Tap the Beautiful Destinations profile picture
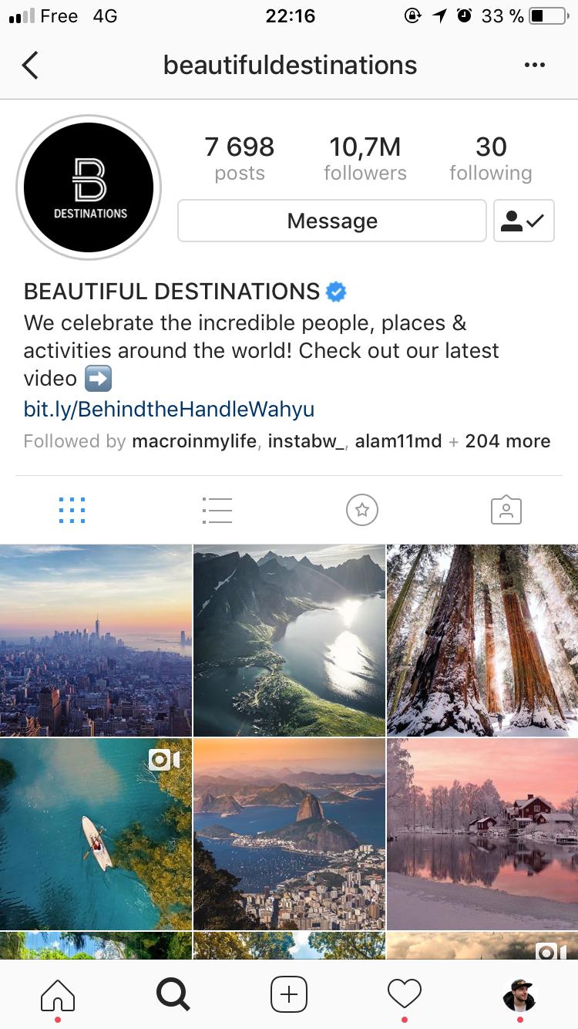Screen dimensions: 578x1029 click(89, 187)
